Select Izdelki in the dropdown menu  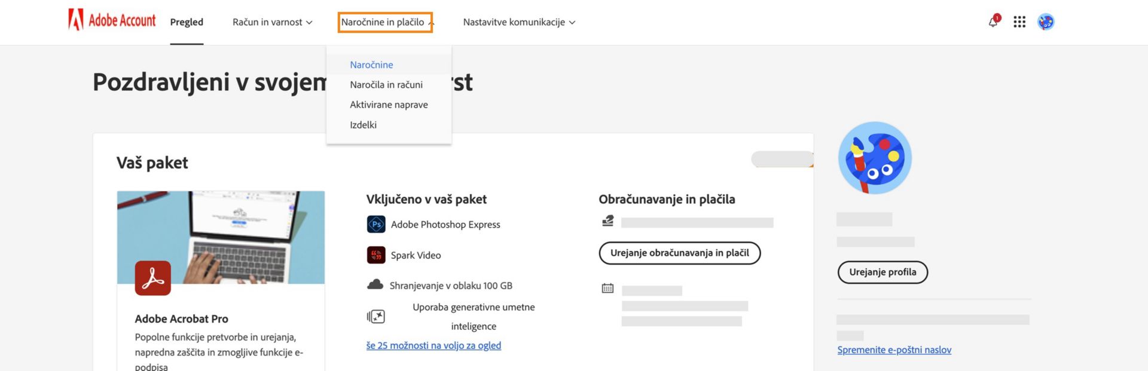tap(363, 125)
